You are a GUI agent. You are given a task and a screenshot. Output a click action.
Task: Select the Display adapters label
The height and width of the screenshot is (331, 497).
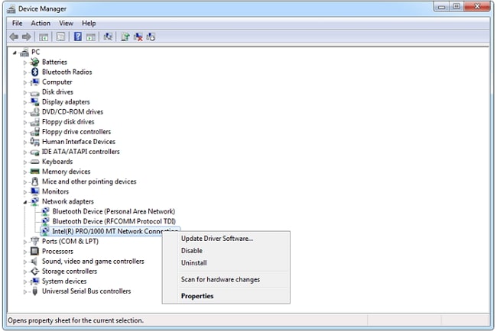click(66, 102)
